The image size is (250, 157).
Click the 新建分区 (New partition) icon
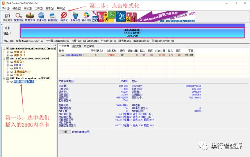52,16
